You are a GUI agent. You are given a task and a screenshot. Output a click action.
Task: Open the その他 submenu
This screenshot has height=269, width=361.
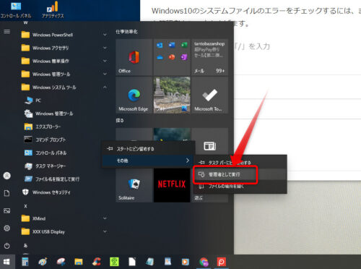coord(148,161)
